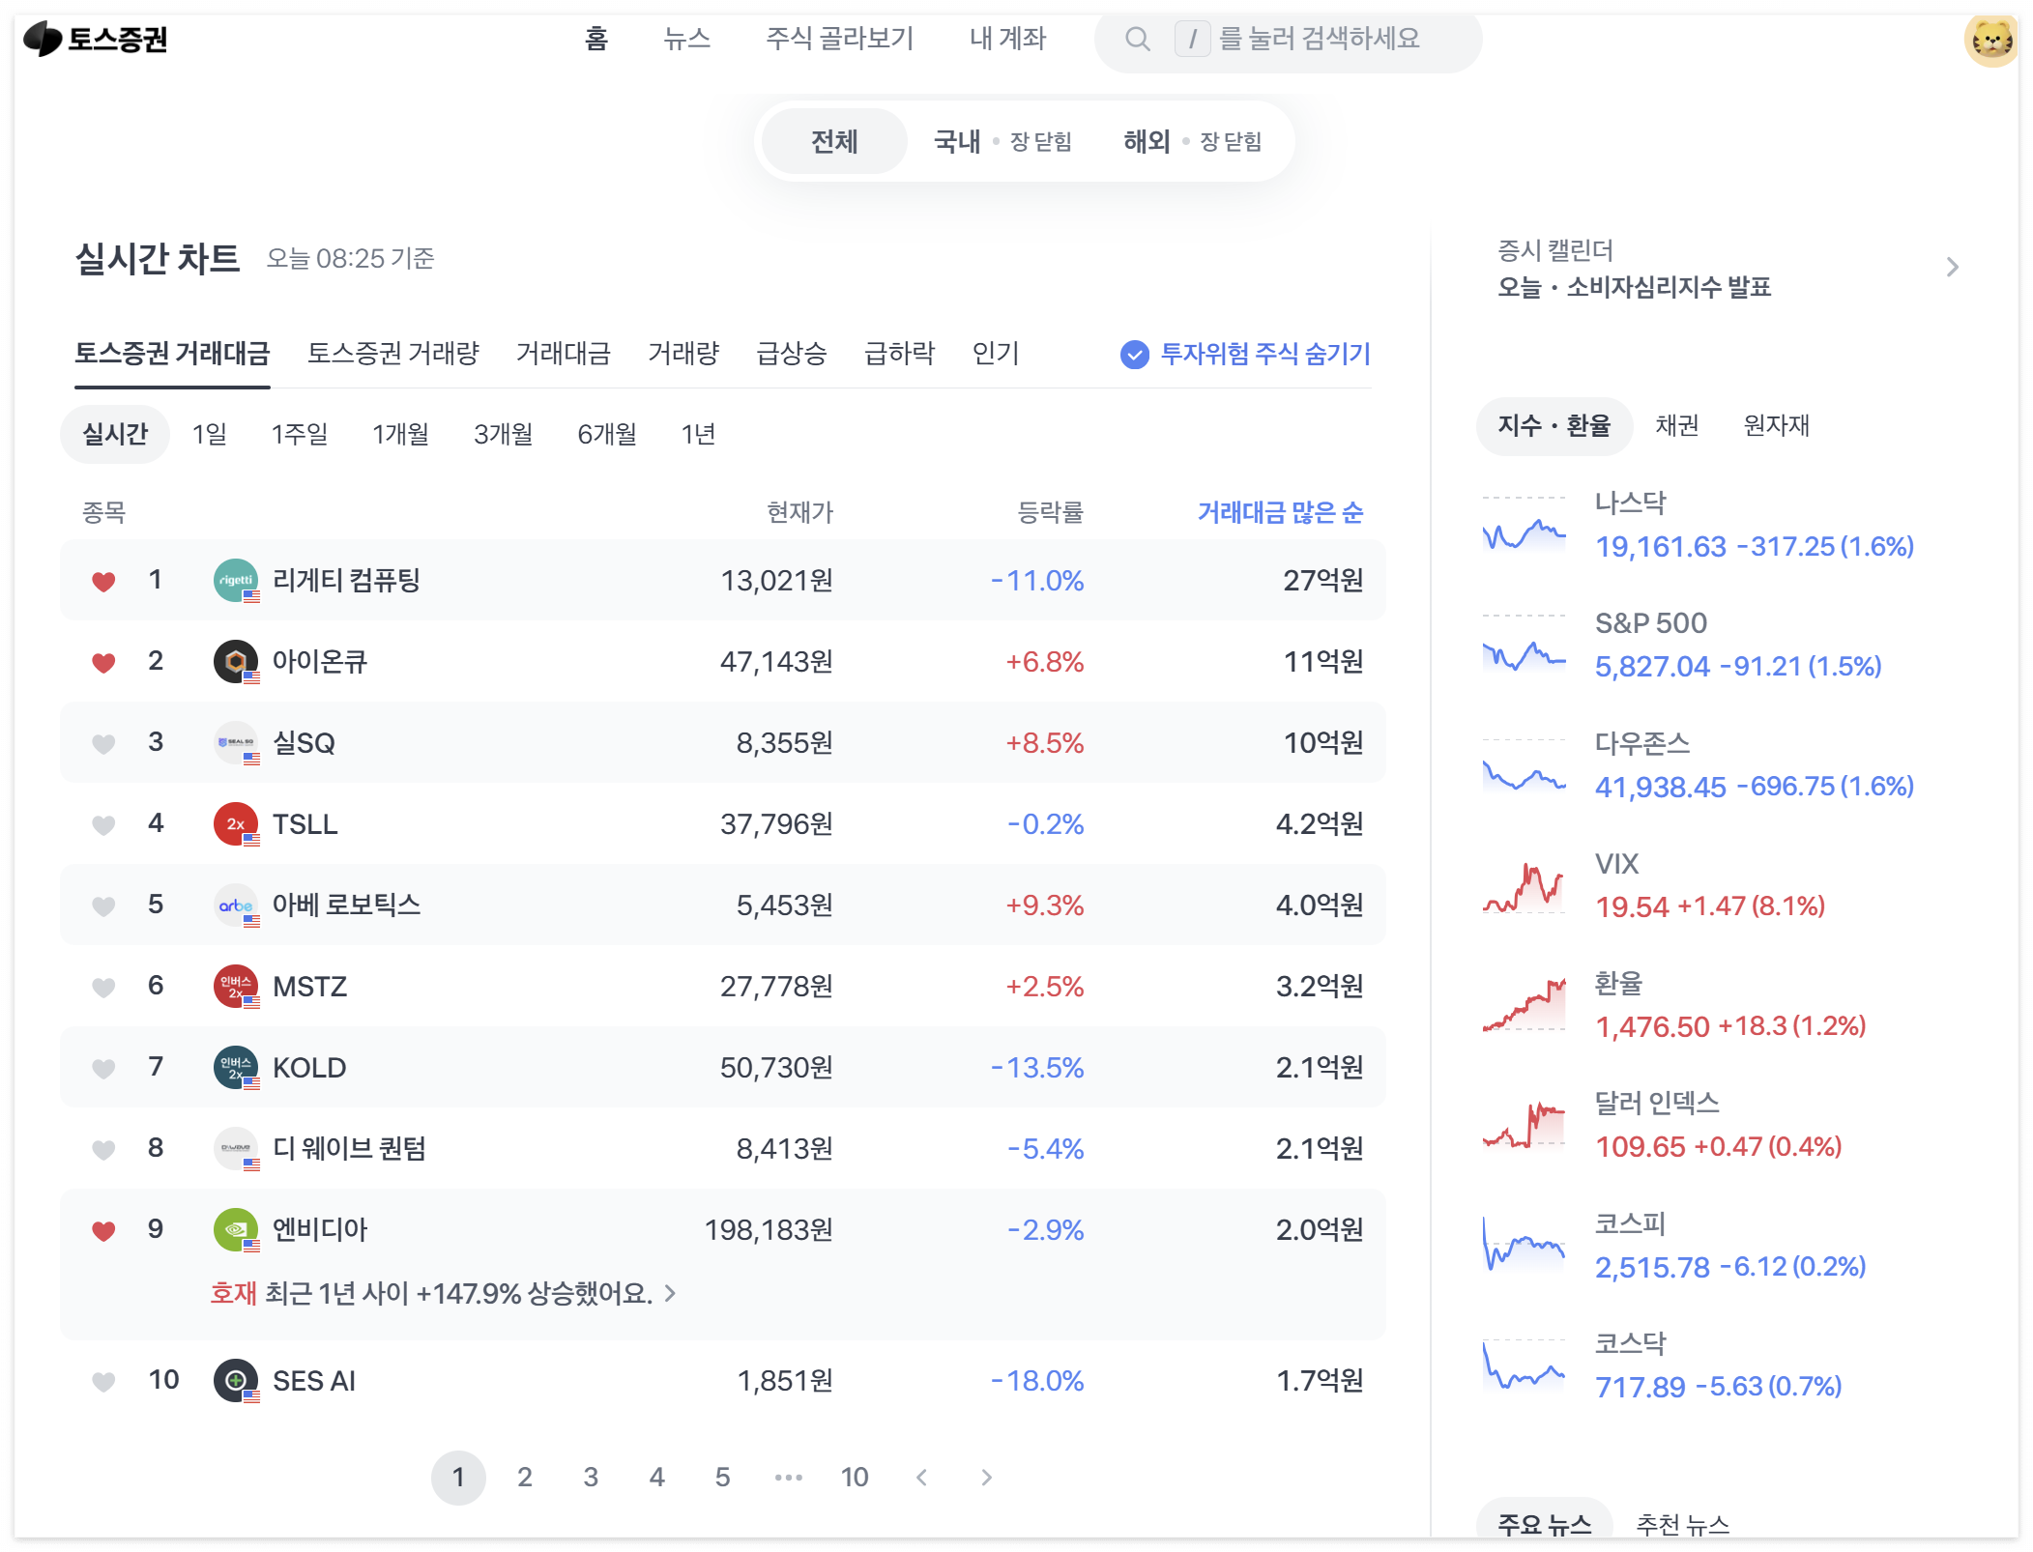This screenshot has height=1552, width=2033.
Task: Open Nvidia stock logo icon
Action: tap(236, 1229)
